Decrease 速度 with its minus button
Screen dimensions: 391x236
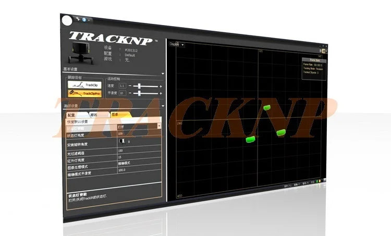130,86
